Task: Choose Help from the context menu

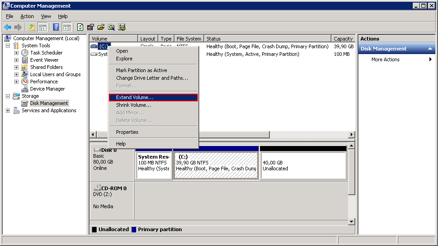Action: 153,144
